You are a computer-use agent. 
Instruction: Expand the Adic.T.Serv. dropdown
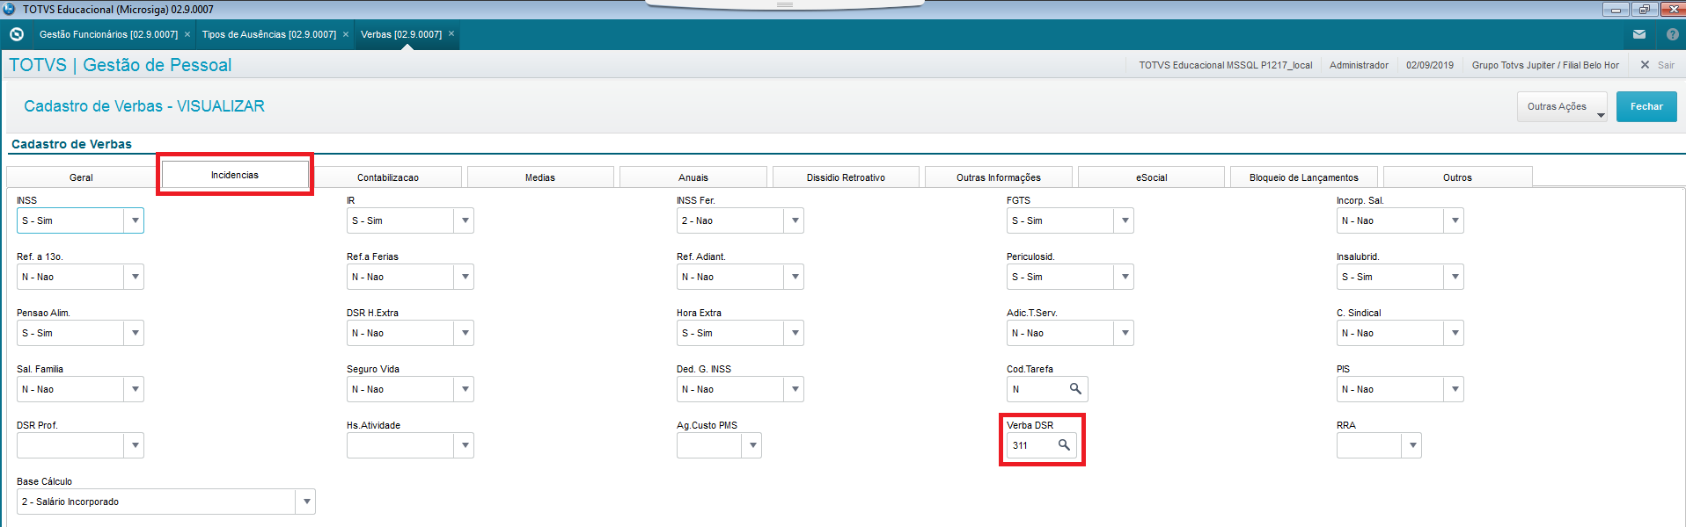(x=1125, y=333)
